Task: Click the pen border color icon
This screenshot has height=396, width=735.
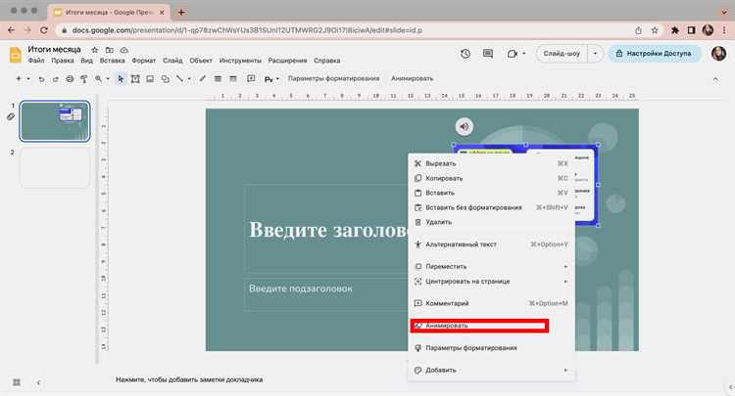Action: tap(203, 79)
